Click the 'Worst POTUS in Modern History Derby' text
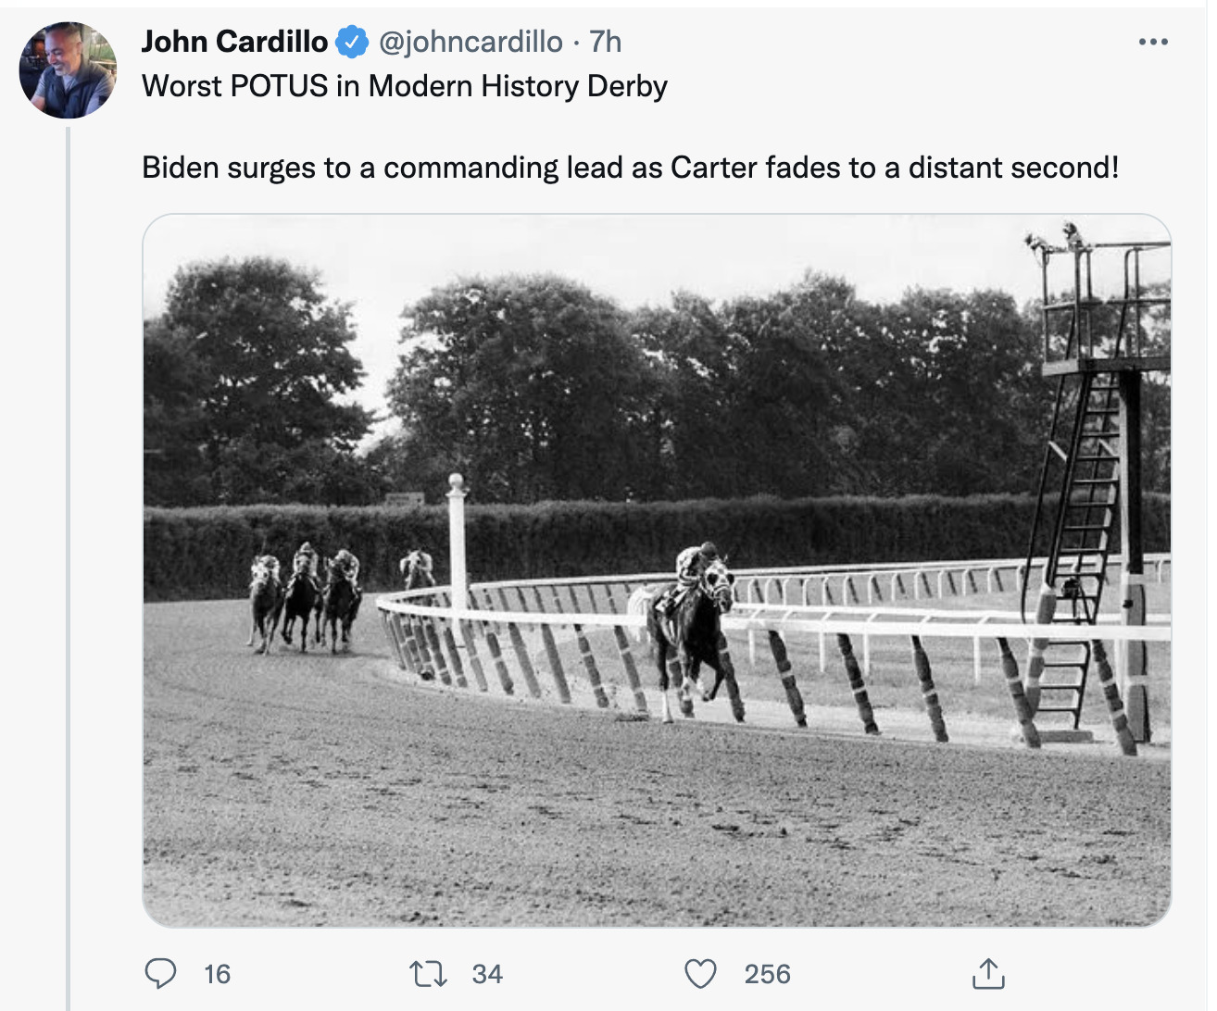Image resolution: width=1217 pixels, height=1011 pixels. click(405, 86)
